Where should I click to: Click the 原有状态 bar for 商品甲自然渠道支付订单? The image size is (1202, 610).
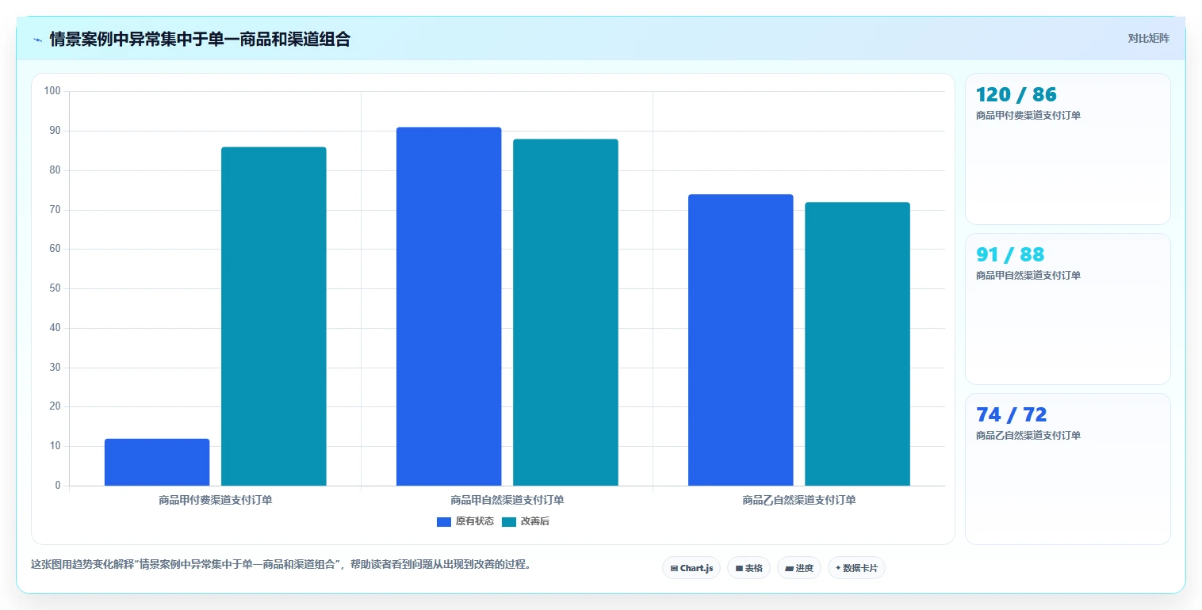coord(449,307)
